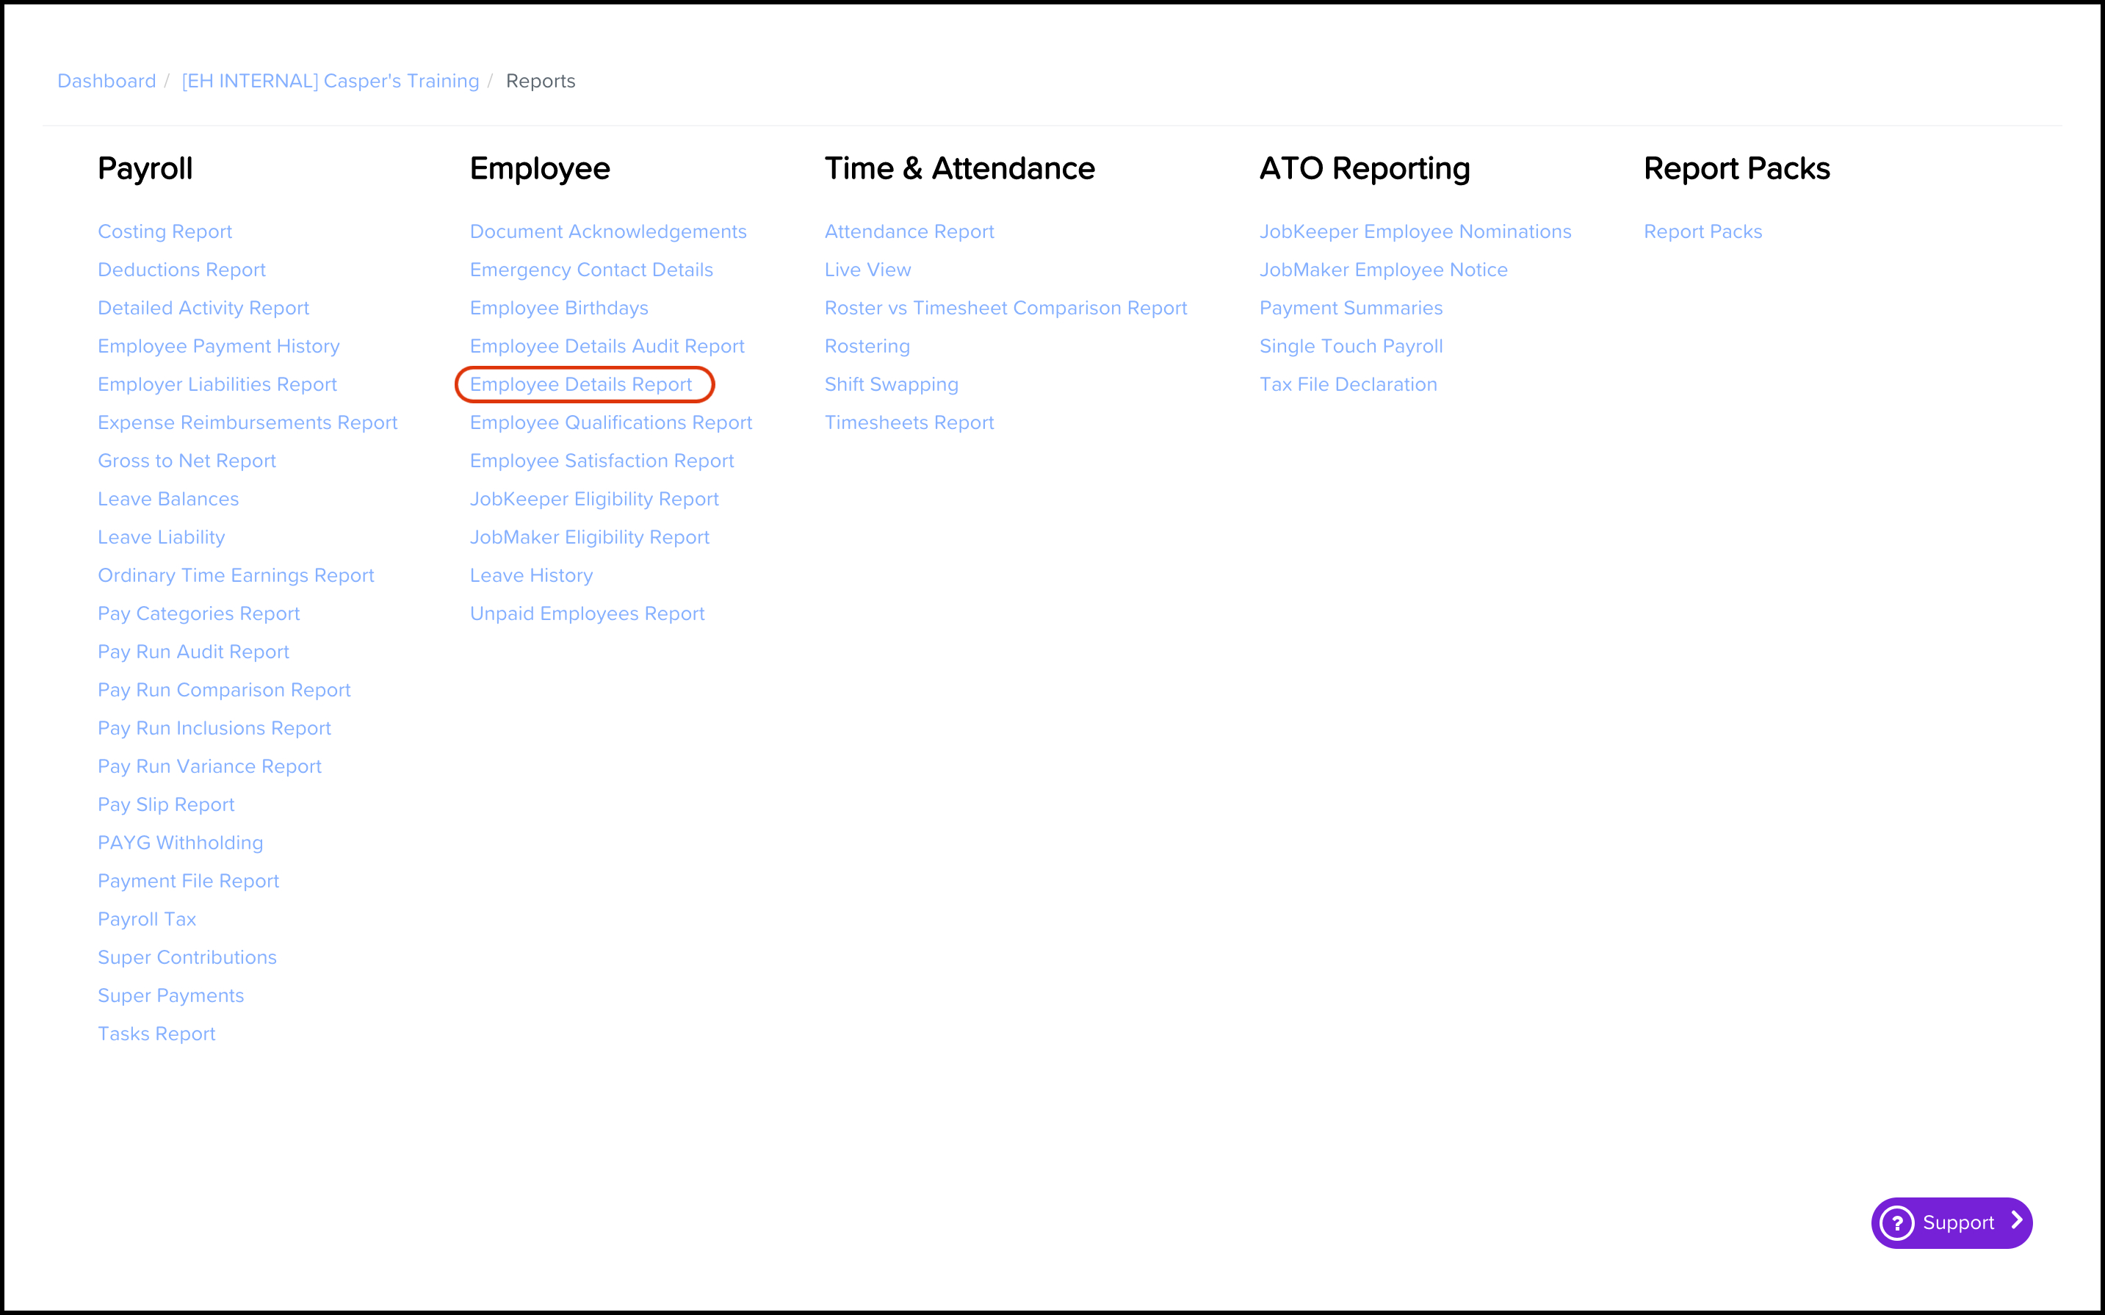View Document Acknowledgements report
Image resolution: width=2105 pixels, height=1315 pixels.
(x=607, y=231)
